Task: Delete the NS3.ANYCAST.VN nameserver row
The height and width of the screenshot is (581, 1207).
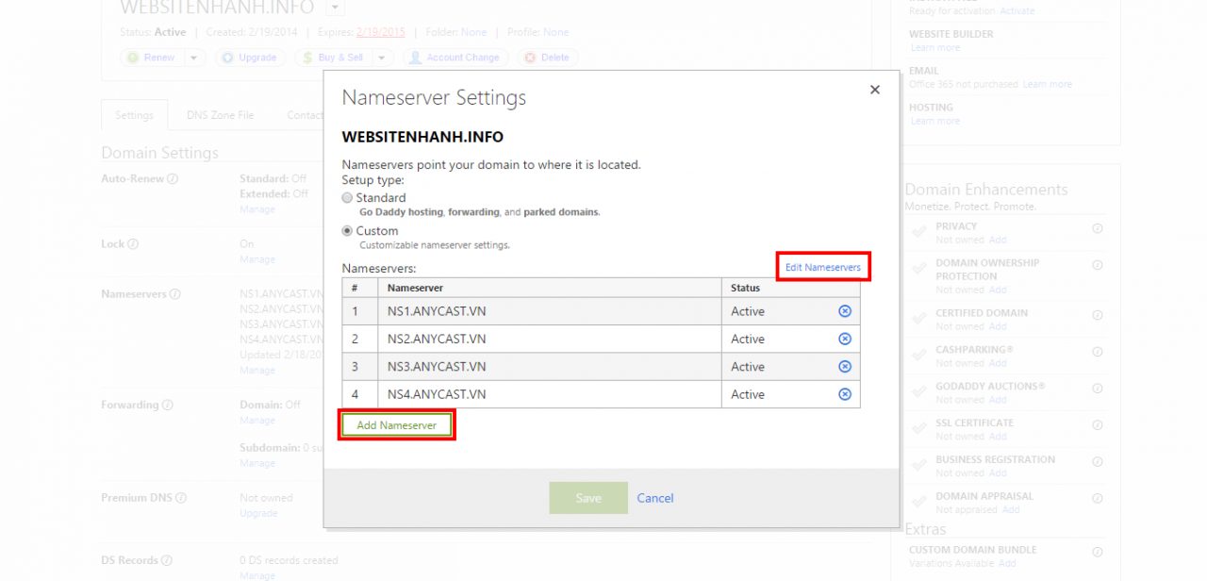Action: pos(845,366)
